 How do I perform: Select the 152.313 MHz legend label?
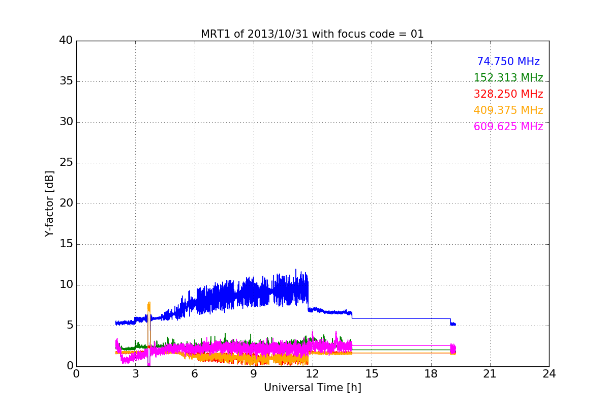pyautogui.click(x=508, y=78)
